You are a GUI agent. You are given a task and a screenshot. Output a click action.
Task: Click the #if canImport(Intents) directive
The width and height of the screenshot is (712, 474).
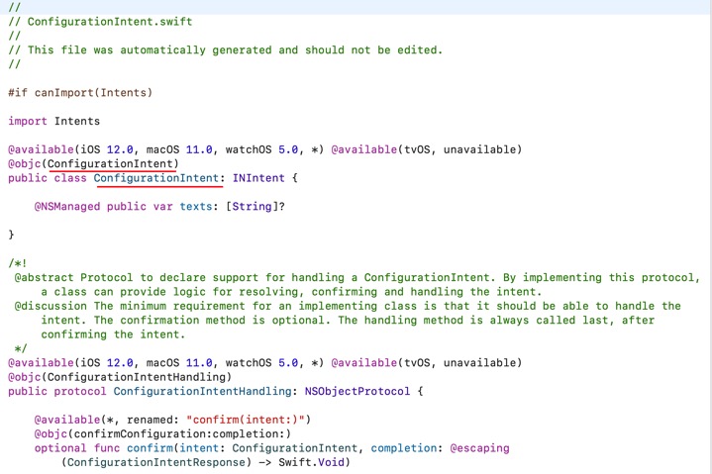(x=80, y=92)
